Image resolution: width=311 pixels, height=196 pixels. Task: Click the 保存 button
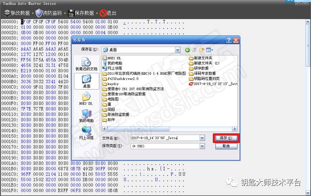[x=226, y=138]
